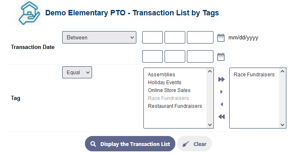Move all tags right with double arrow
This screenshot has width=298, height=153.
coord(221,79)
